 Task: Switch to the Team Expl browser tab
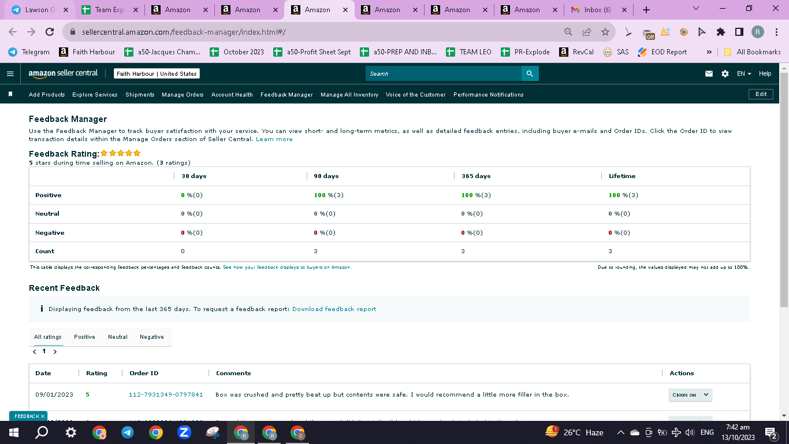pyautogui.click(x=110, y=10)
